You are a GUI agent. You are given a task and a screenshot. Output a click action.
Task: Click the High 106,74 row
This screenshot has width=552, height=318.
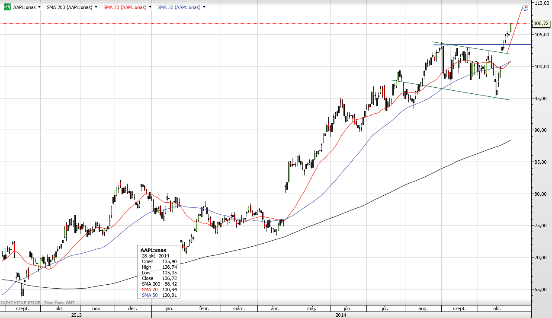coord(160,267)
